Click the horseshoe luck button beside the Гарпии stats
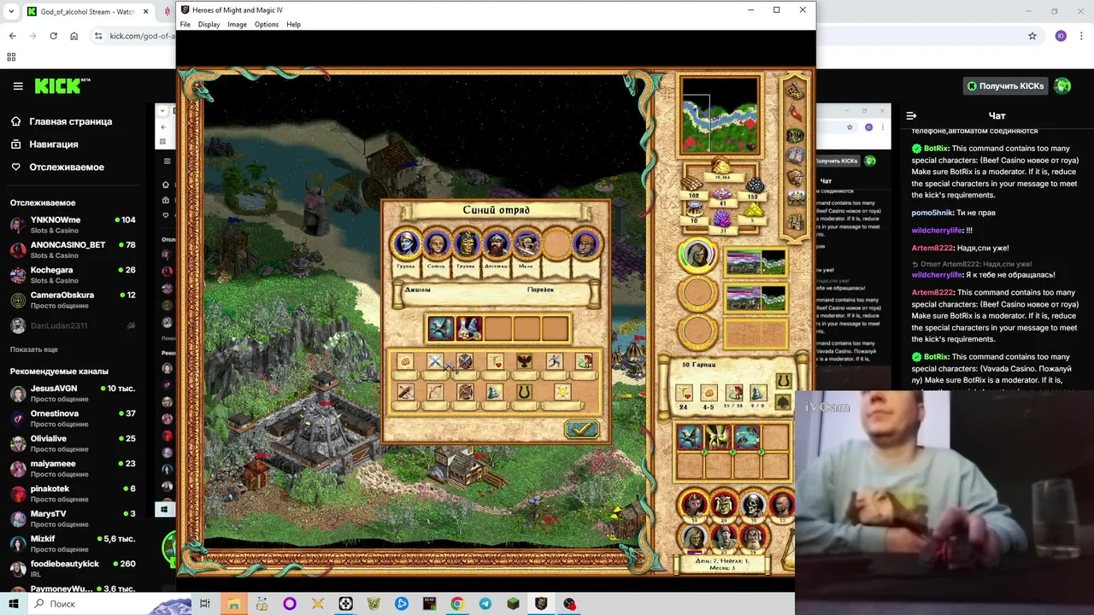The width and height of the screenshot is (1094, 615). (783, 381)
